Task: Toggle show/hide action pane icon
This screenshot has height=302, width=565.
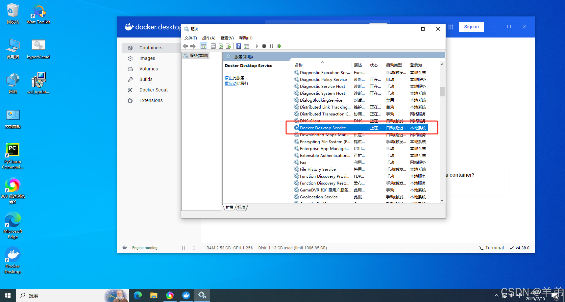Action: pyautogui.click(x=246, y=46)
